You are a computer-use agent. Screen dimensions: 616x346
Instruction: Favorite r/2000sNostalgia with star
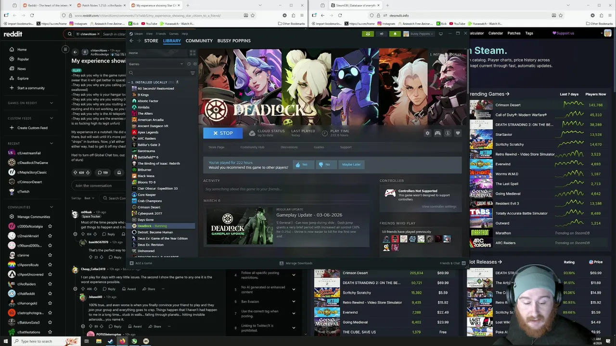point(50,226)
